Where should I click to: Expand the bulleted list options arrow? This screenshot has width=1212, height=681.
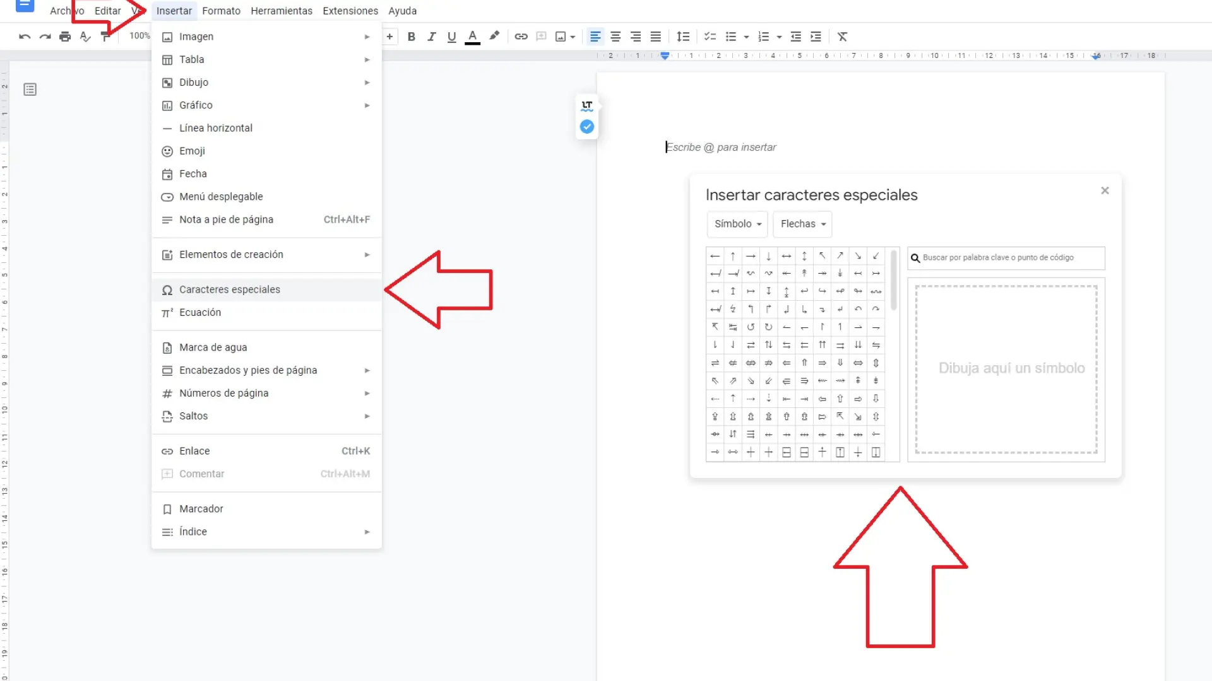pyautogui.click(x=746, y=37)
